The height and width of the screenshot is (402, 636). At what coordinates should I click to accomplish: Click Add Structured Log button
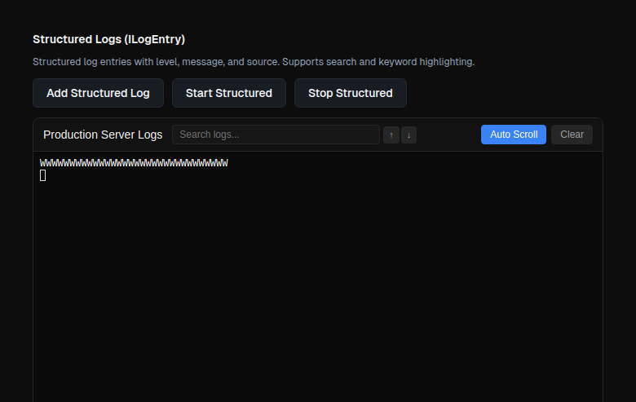(98, 93)
